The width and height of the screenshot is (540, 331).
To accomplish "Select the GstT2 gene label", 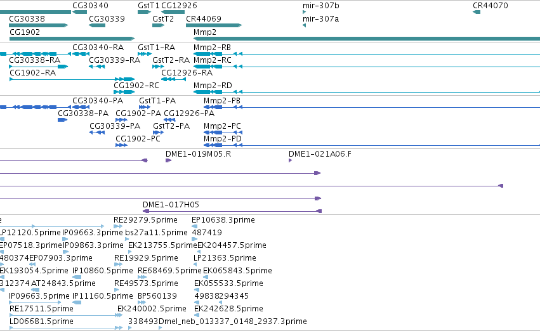I will [163, 18].
